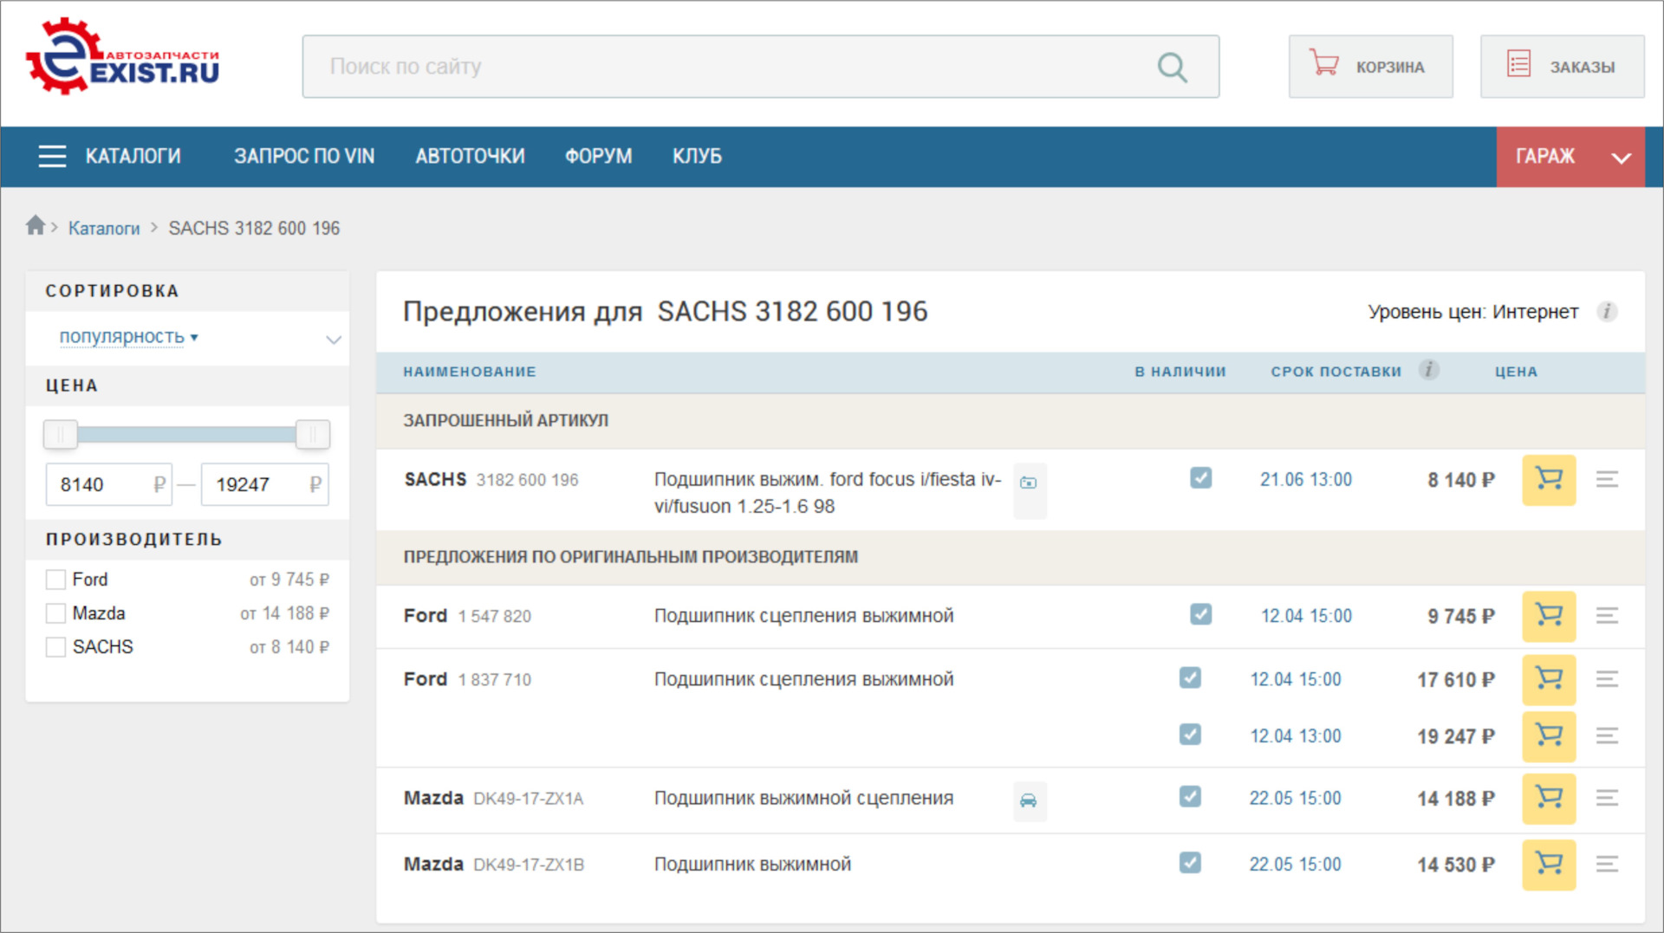Open details menu for 19 247 ₽ row
Screen dimensions: 1664x933
(x=1607, y=736)
